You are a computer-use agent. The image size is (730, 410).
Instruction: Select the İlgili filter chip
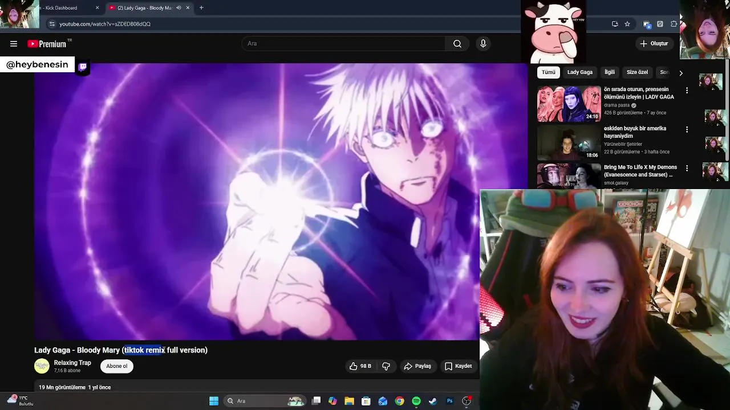610,72
